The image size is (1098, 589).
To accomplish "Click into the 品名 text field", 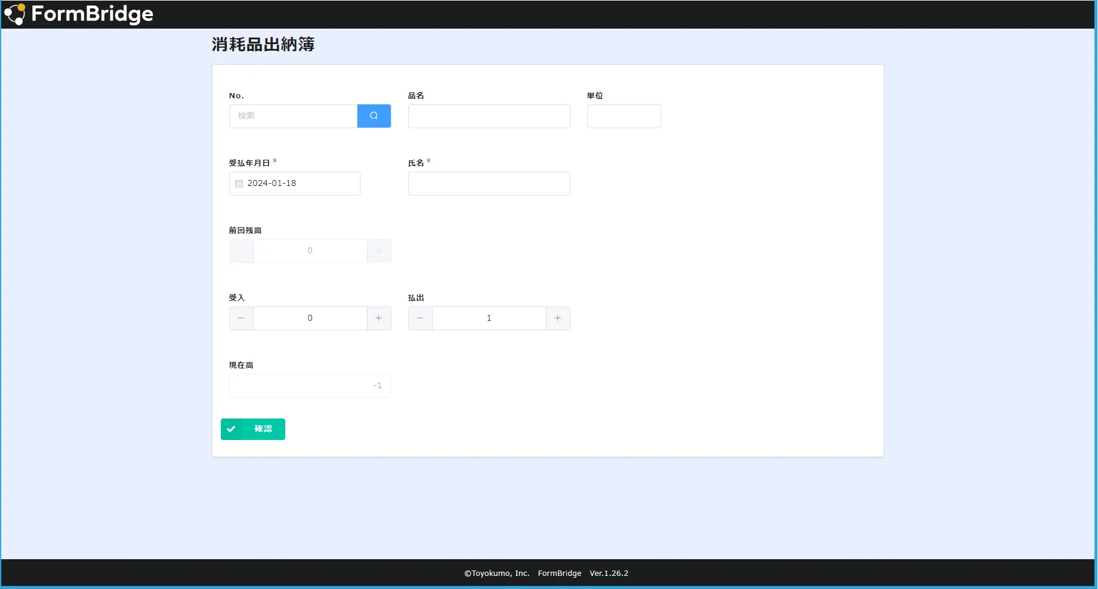I will coord(489,116).
